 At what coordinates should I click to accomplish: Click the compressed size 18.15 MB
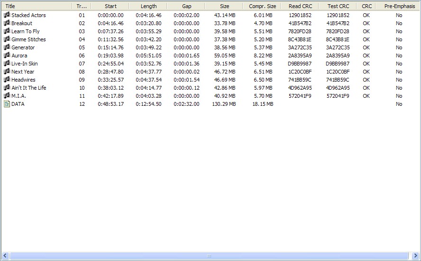click(x=263, y=104)
